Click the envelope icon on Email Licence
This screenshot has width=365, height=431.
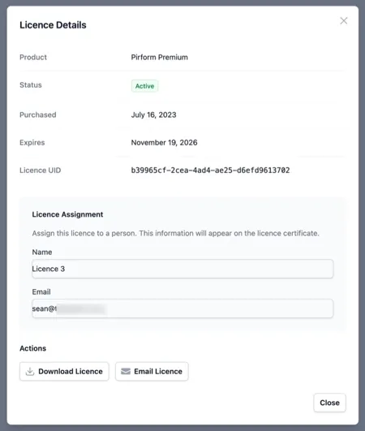[x=126, y=372]
